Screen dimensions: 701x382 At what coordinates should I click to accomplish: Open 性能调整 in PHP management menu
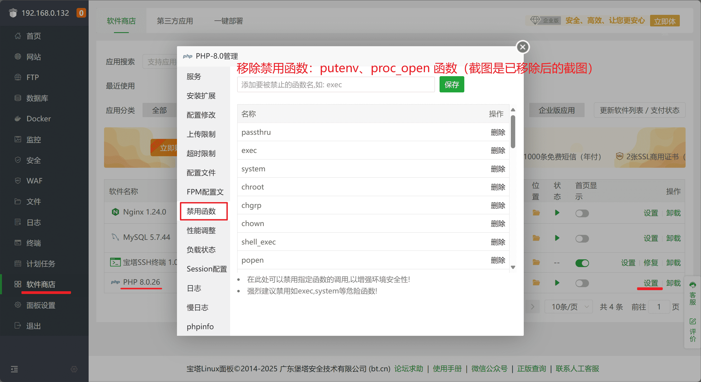tap(201, 230)
